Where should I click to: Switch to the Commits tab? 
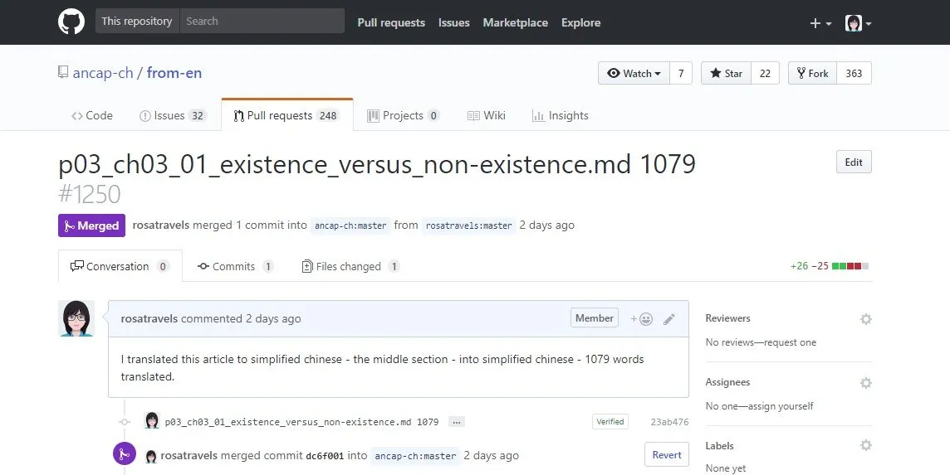tap(234, 266)
